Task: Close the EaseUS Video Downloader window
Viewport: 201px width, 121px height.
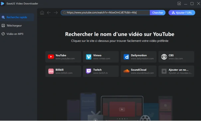Action: click(198, 3)
